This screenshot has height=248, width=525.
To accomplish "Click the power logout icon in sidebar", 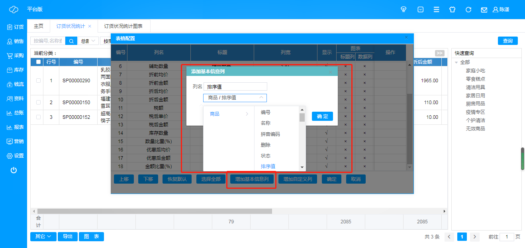I will click(x=14, y=170).
